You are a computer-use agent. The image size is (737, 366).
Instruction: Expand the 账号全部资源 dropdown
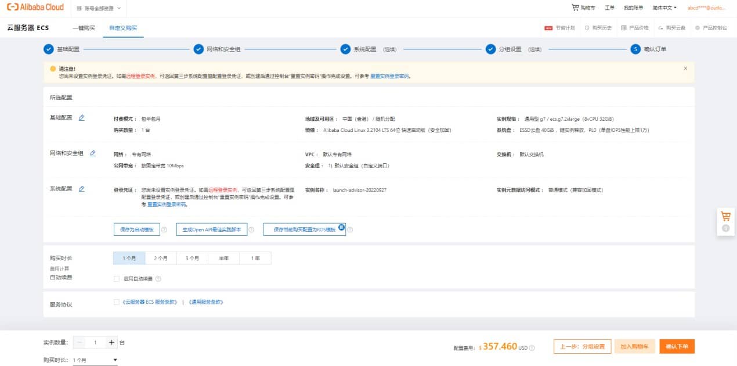(x=99, y=8)
